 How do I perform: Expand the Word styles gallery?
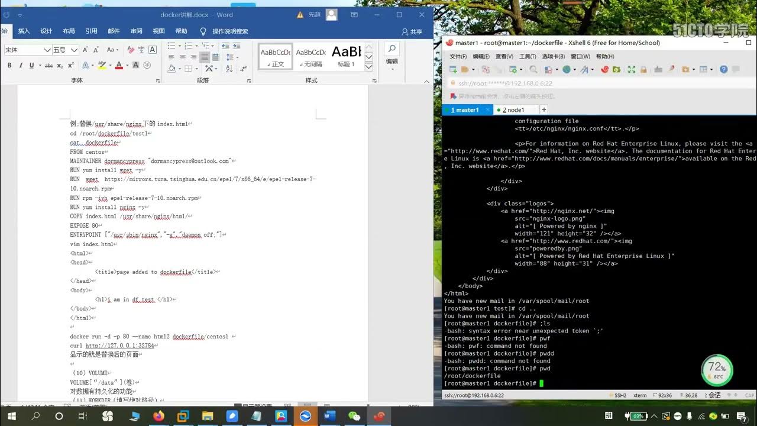click(369, 67)
